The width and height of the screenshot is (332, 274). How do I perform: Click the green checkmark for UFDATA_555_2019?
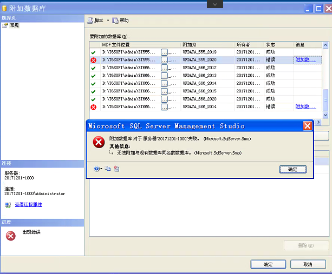[93, 52]
